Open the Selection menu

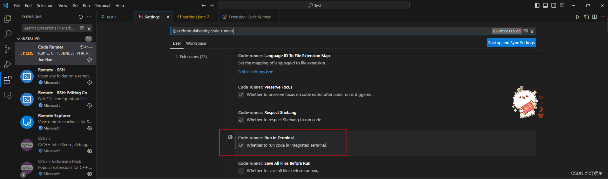tap(45, 5)
